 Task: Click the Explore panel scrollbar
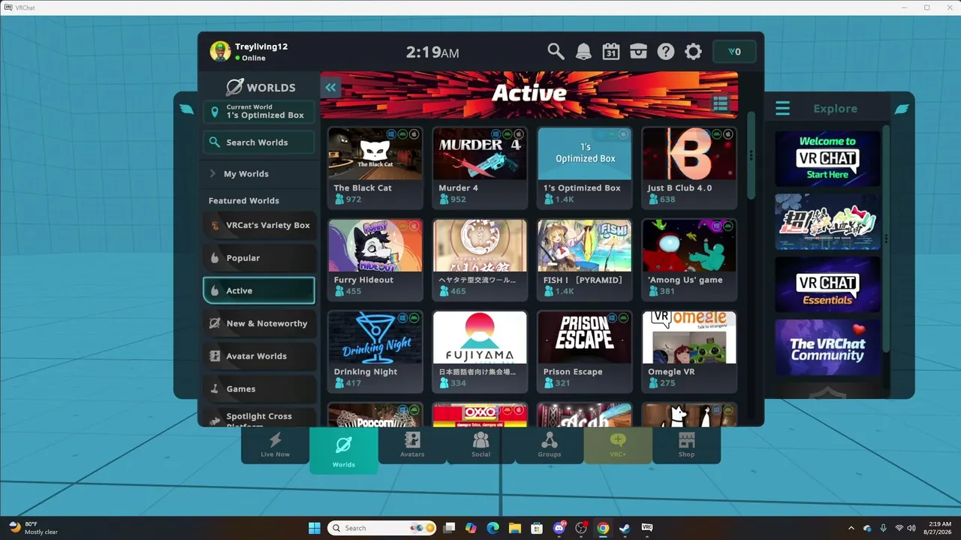click(x=886, y=238)
